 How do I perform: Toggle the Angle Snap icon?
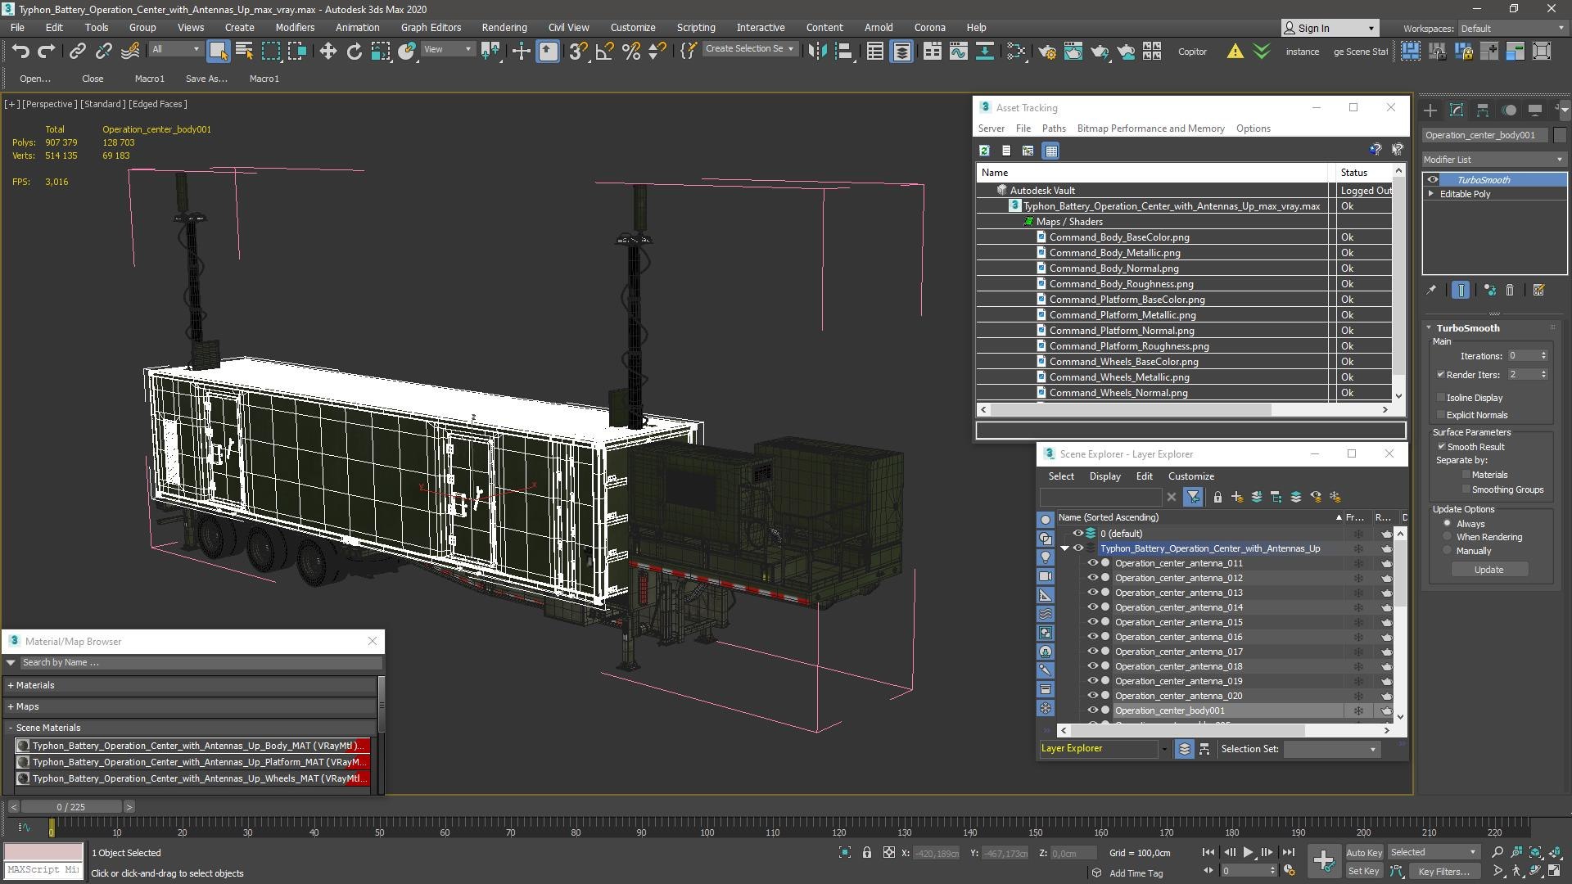(604, 51)
